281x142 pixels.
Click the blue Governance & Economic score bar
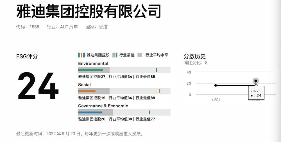(90, 112)
